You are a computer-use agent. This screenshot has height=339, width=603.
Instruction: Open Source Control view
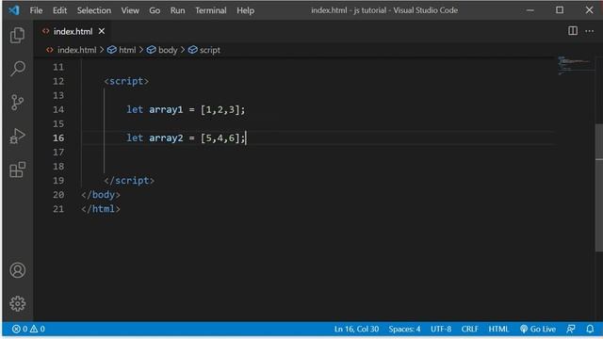pos(17,103)
